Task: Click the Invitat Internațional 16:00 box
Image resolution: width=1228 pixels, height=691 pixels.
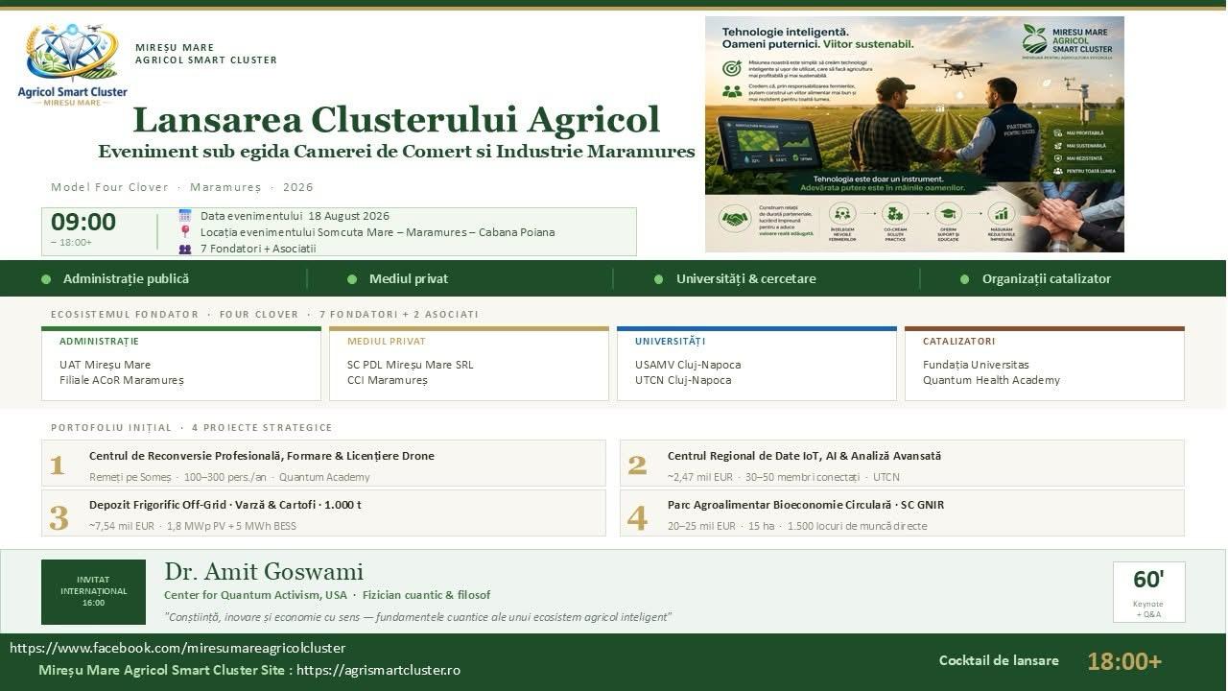Action: [93, 591]
